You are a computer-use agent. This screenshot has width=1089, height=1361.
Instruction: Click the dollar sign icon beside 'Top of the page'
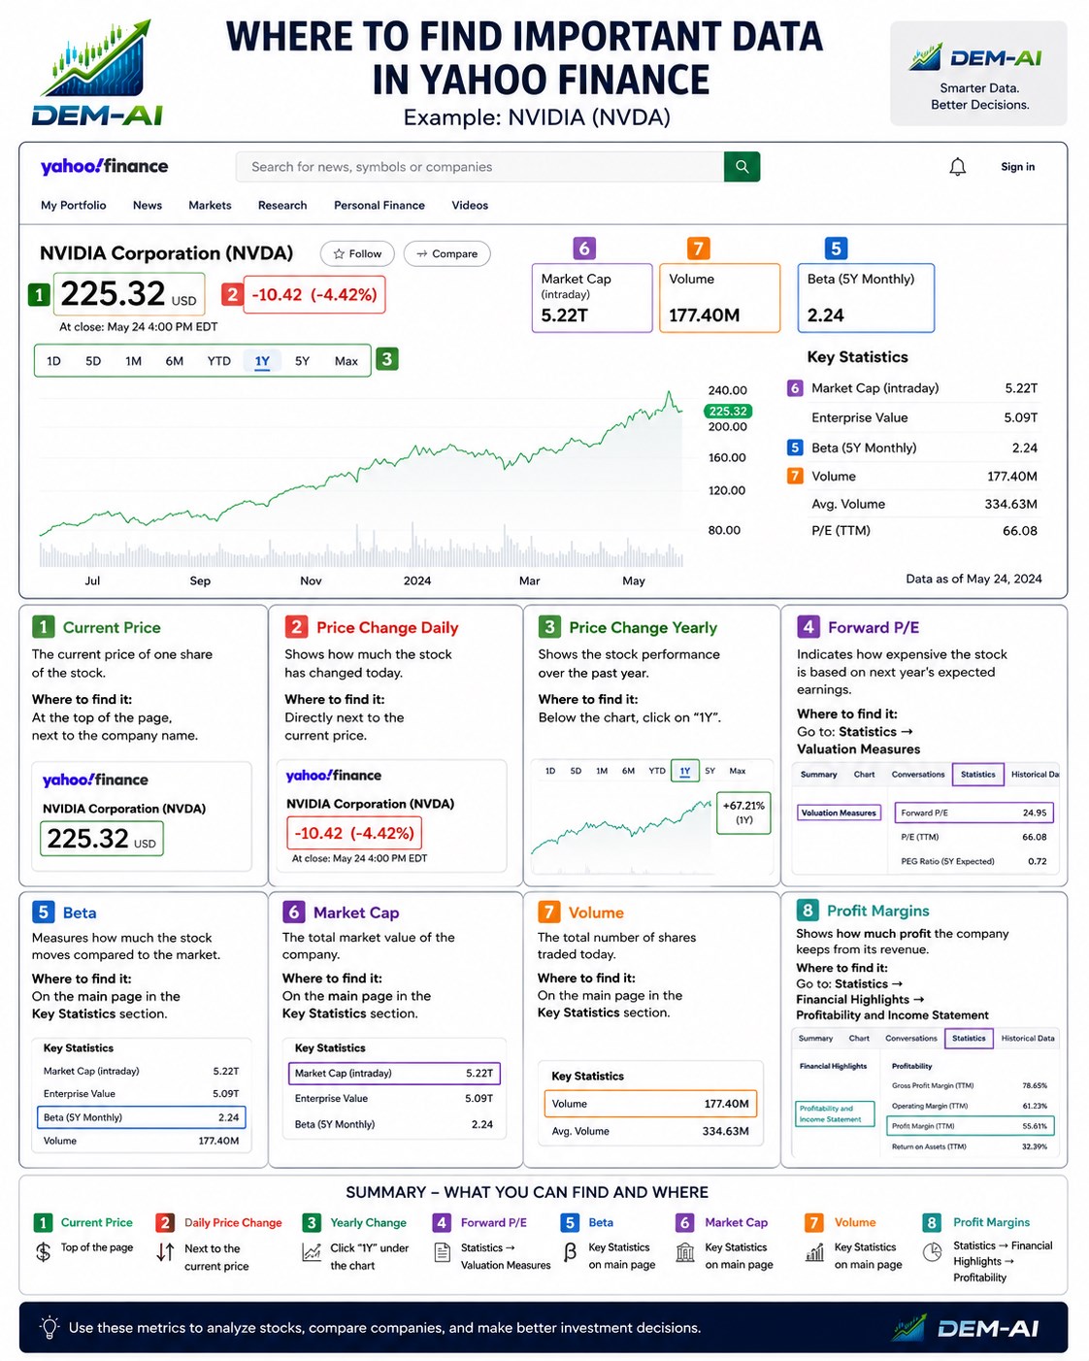(x=43, y=1252)
